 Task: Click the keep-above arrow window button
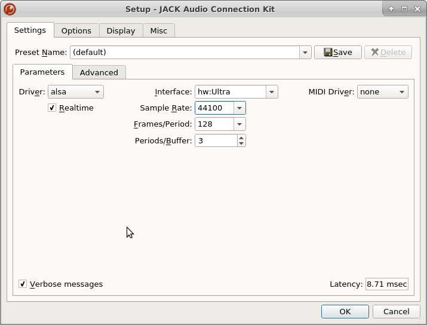point(391,9)
